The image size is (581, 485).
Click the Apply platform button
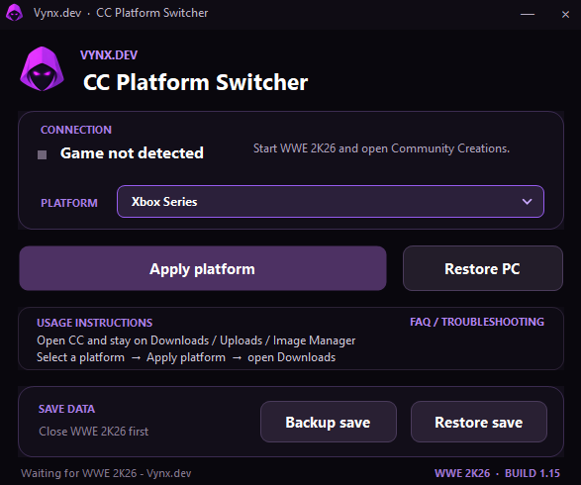click(x=203, y=268)
